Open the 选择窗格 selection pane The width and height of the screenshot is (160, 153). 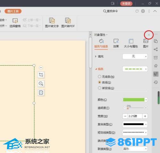click(15, 23)
